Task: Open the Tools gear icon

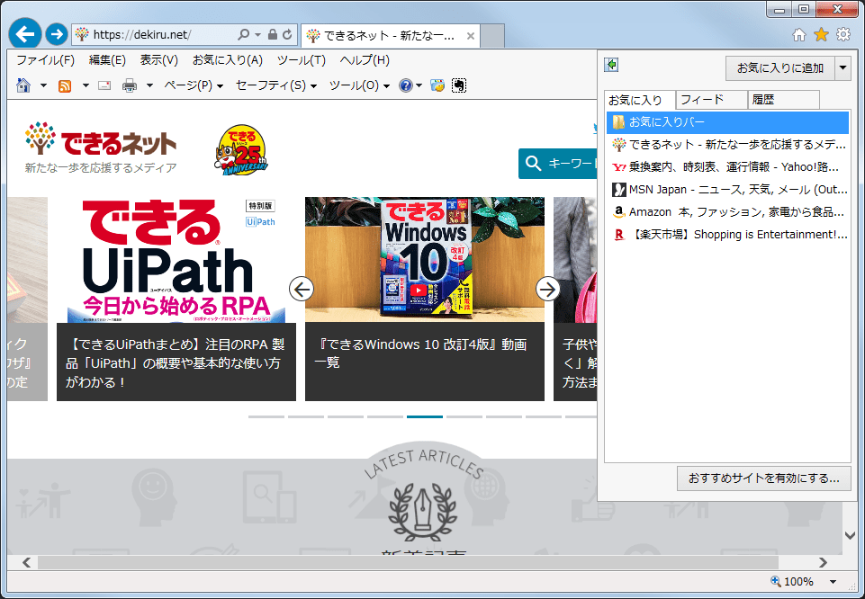Action: pos(843,35)
